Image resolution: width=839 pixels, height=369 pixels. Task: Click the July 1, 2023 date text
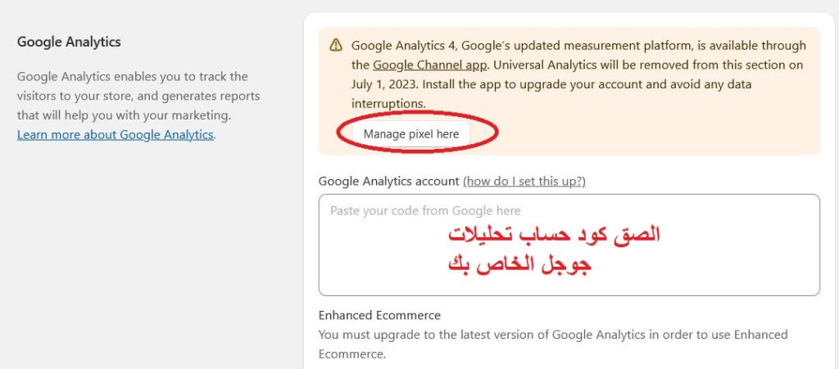click(383, 84)
